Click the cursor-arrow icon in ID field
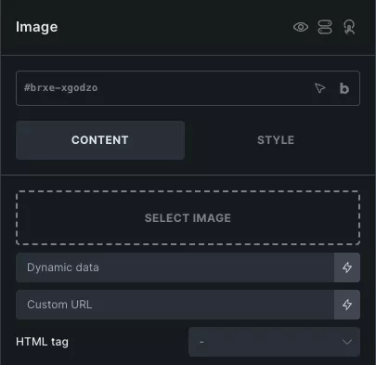376x365 pixels. pyautogui.click(x=320, y=88)
